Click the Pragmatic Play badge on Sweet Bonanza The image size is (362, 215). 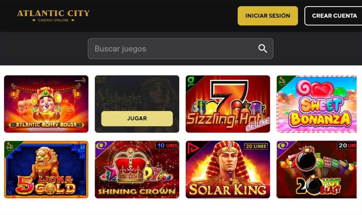(x=282, y=81)
